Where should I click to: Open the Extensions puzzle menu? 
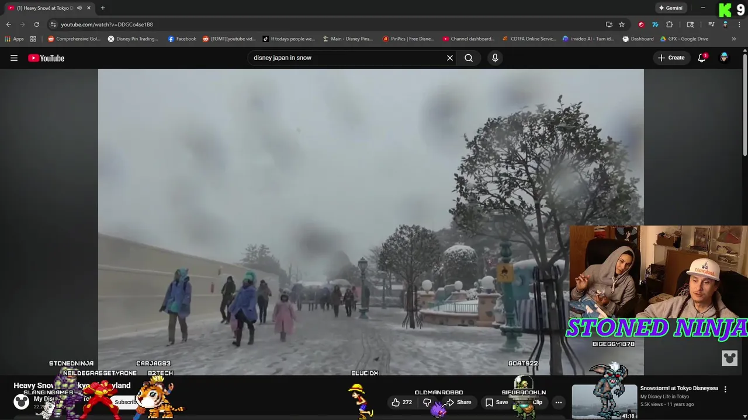[x=670, y=24]
